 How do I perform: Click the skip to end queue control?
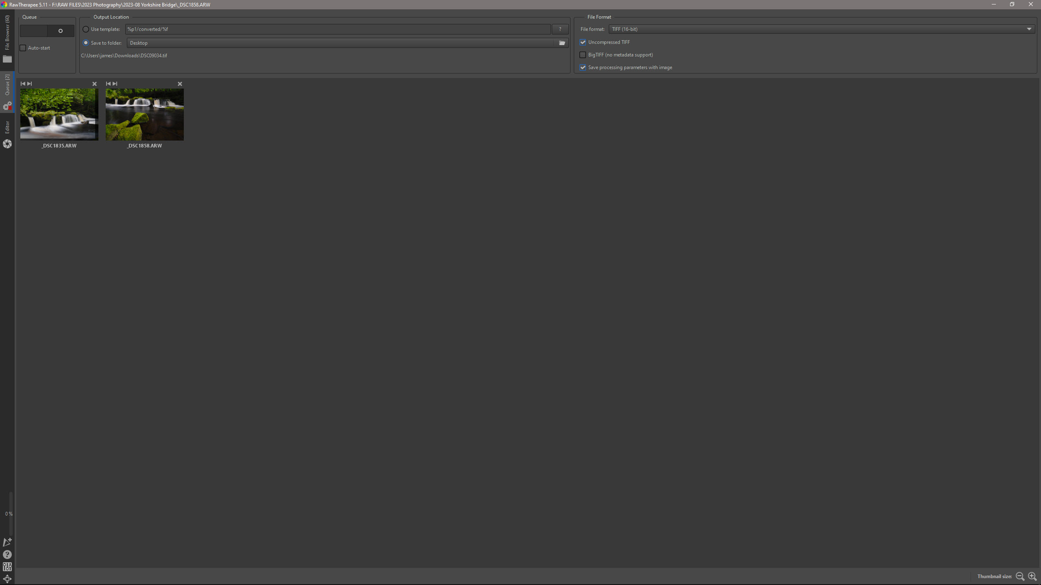click(30, 84)
